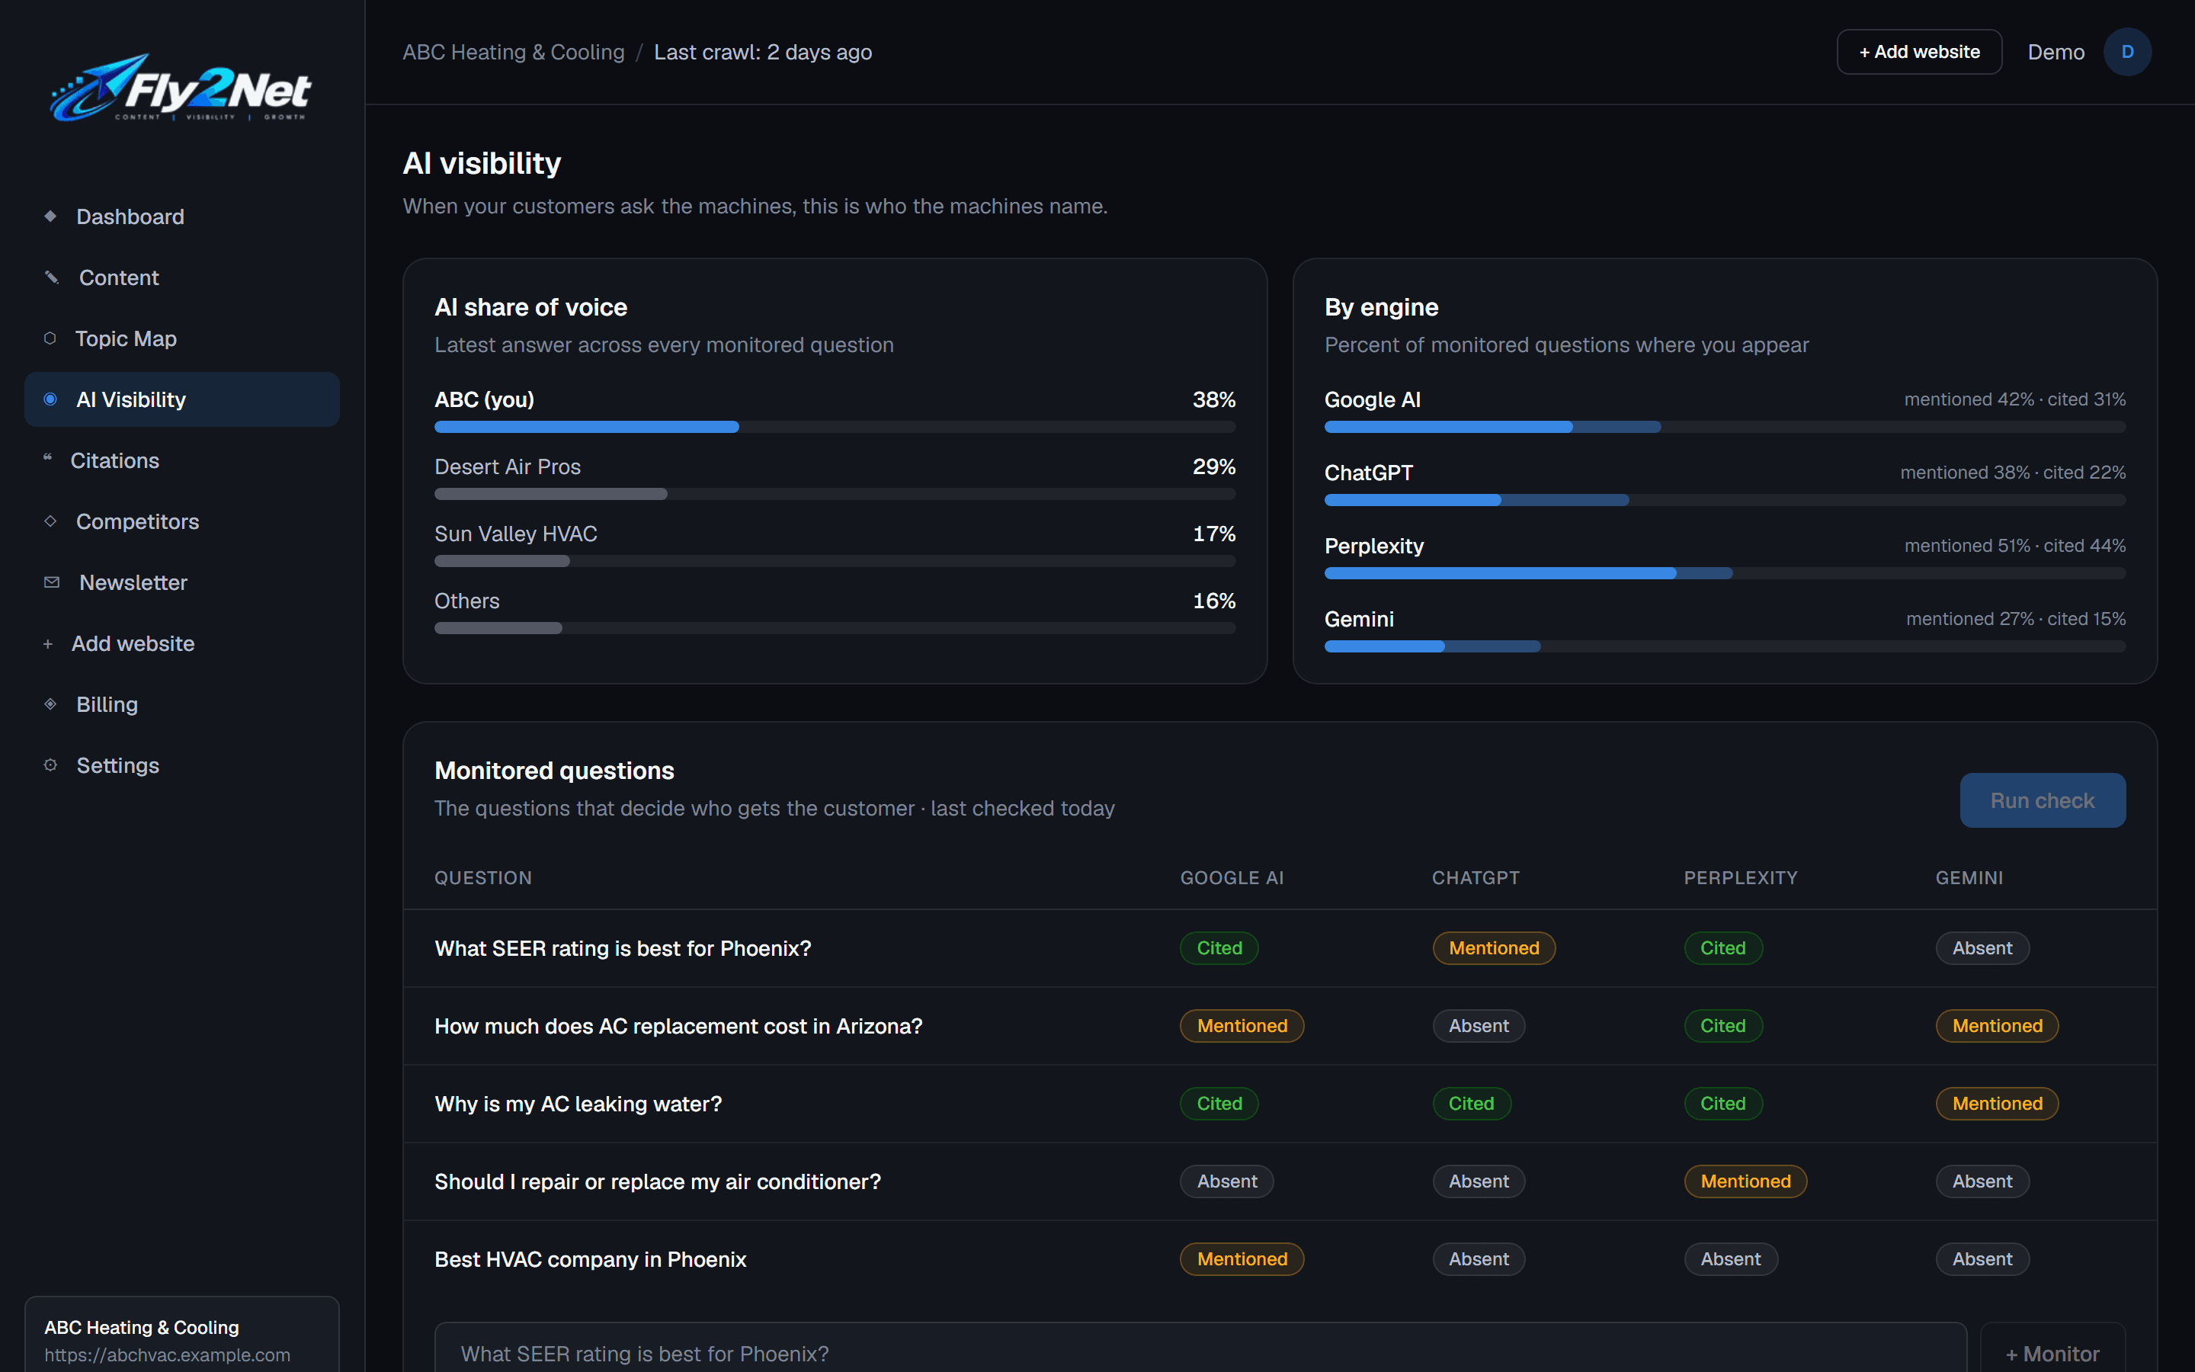Click the ChatGPT engine progress bar
Image resolution: width=2195 pixels, height=1372 pixels.
coord(1724,500)
